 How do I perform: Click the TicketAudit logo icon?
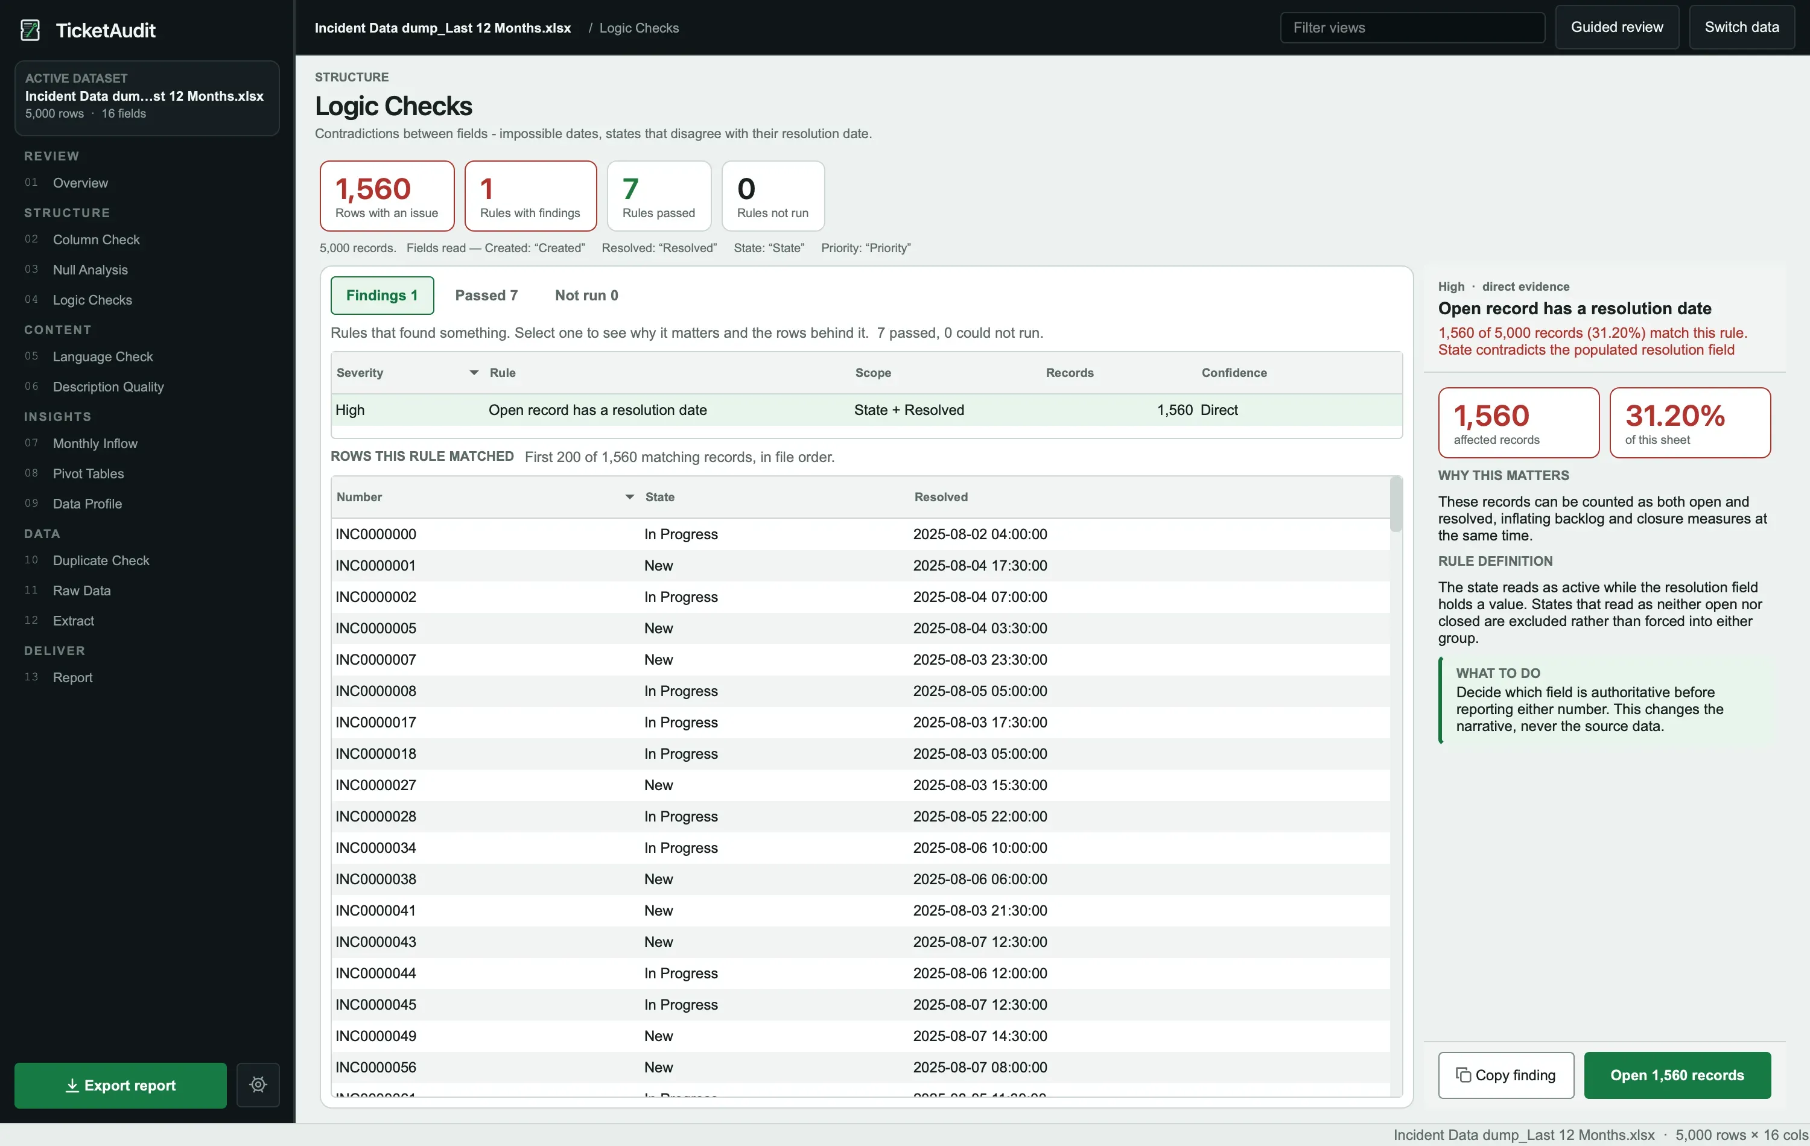point(30,30)
